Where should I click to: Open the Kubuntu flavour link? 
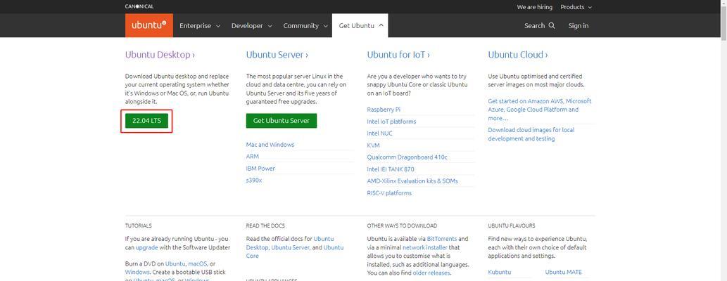[x=500, y=272]
